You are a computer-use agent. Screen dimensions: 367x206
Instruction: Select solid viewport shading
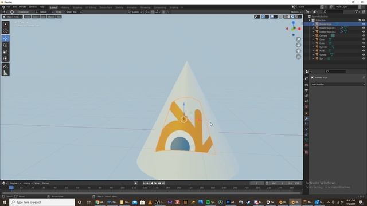pyautogui.click(x=289, y=17)
